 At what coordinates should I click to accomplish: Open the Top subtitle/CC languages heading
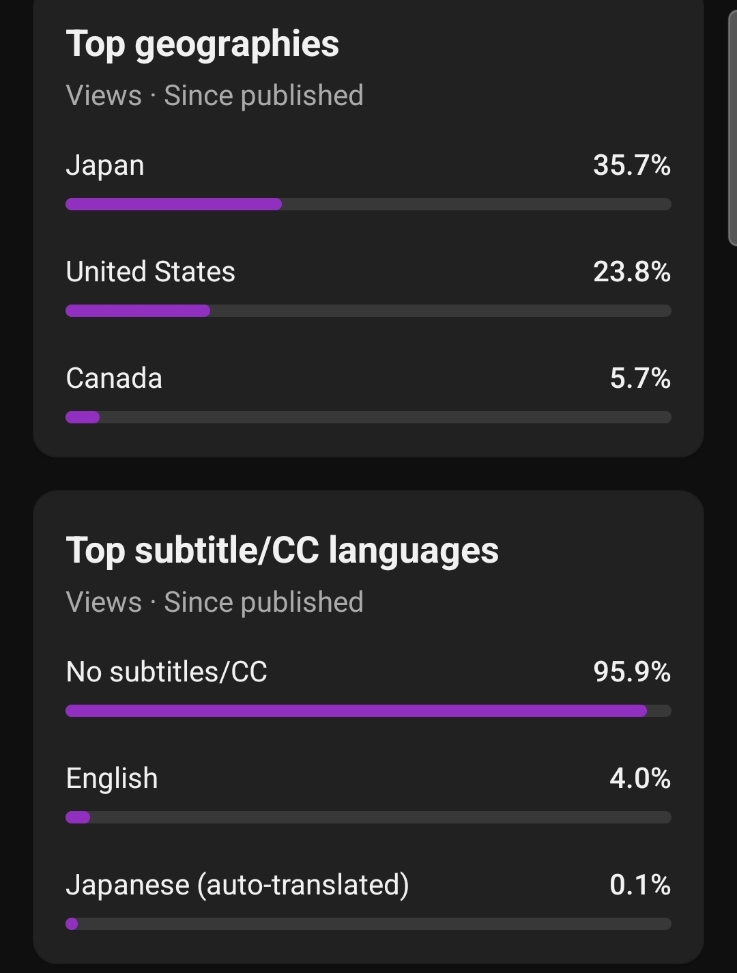point(282,550)
